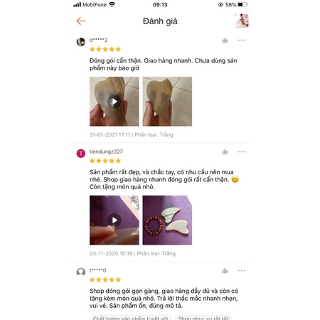Select tag 'Shop phục vụ rất tốt'
This screenshot has width=320, height=320.
203,318
